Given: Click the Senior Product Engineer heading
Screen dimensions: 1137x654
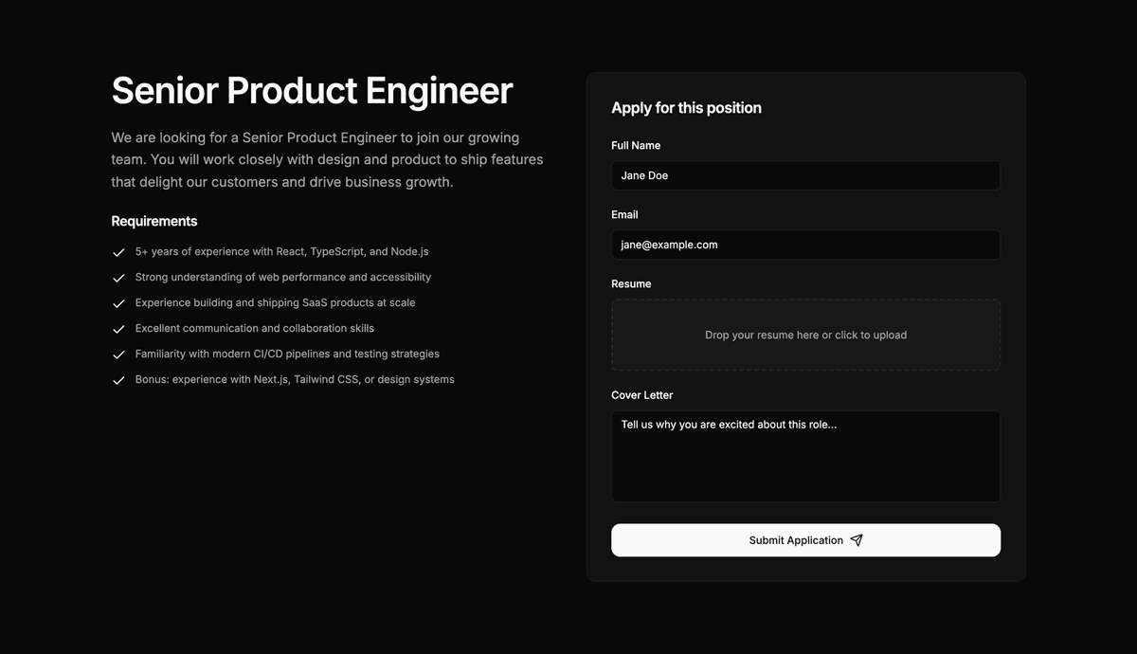Looking at the screenshot, I should point(312,91).
